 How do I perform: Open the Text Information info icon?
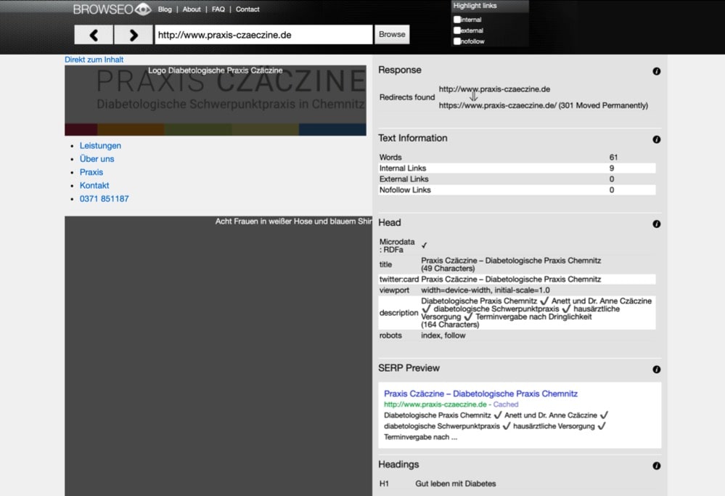[x=656, y=139]
